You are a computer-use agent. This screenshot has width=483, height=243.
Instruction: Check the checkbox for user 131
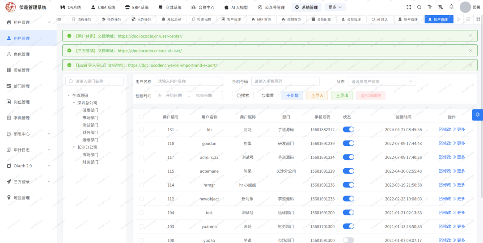(x=141, y=129)
